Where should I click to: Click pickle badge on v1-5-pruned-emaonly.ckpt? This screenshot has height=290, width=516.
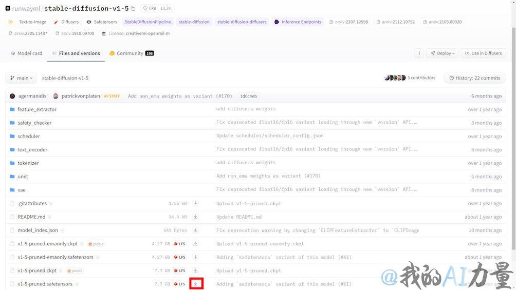96,244
